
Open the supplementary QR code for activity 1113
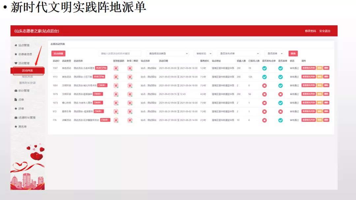pyautogui.click(x=130, y=77)
